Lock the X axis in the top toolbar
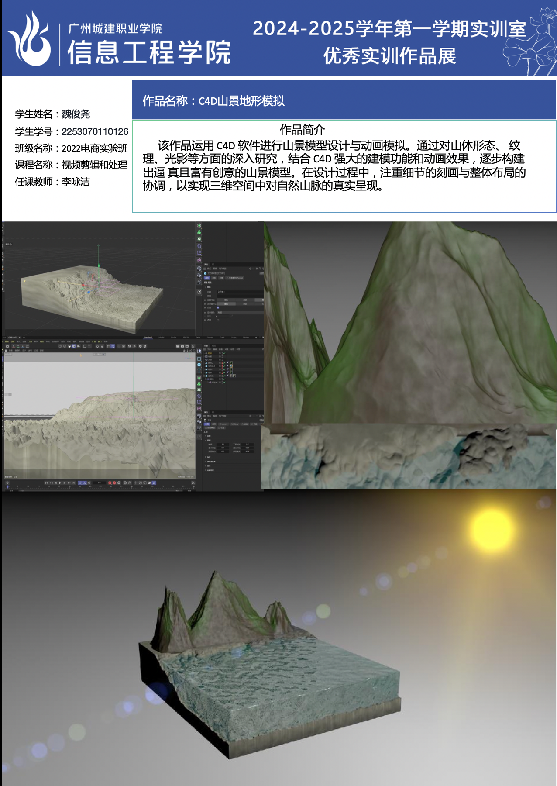Image resolution: width=557 pixels, height=786 pixels. pyautogui.click(x=13, y=346)
